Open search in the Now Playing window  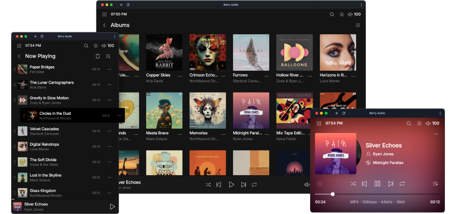tap(86, 45)
